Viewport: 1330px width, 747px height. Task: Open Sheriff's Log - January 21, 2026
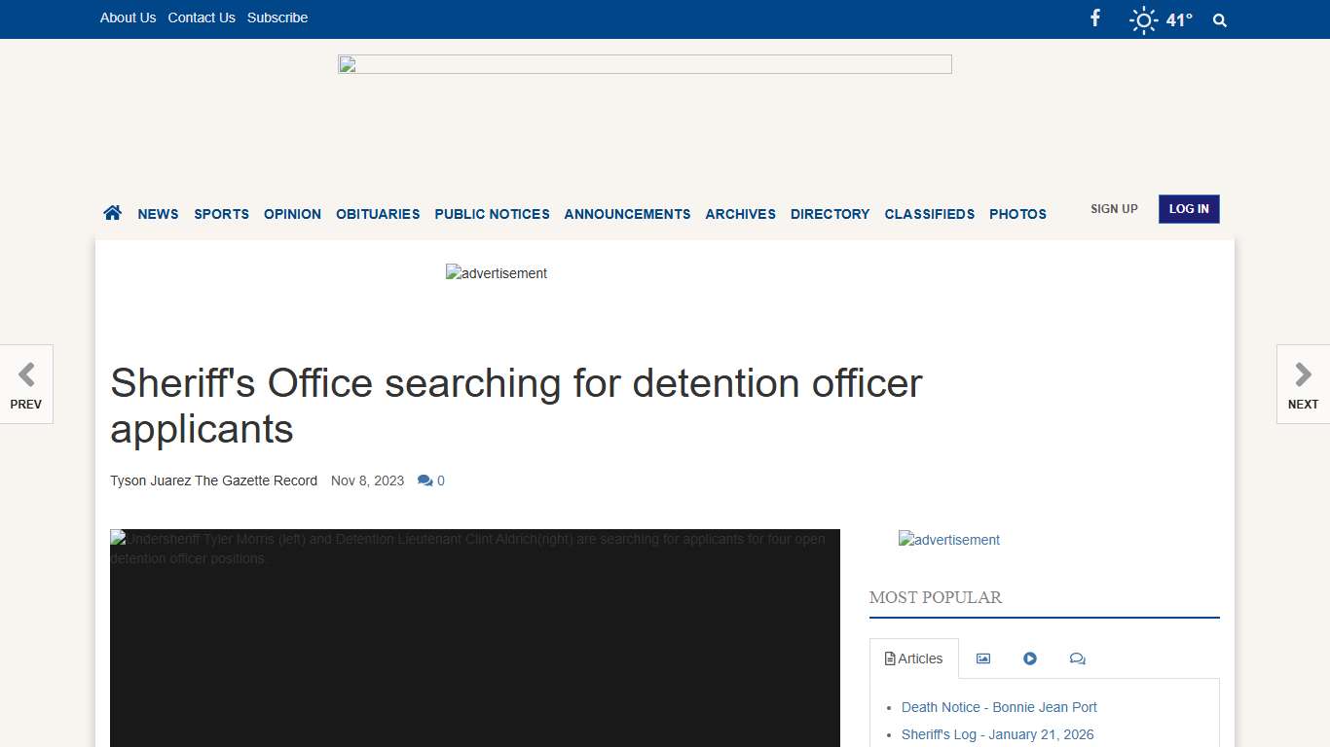(x=997, y=734)
